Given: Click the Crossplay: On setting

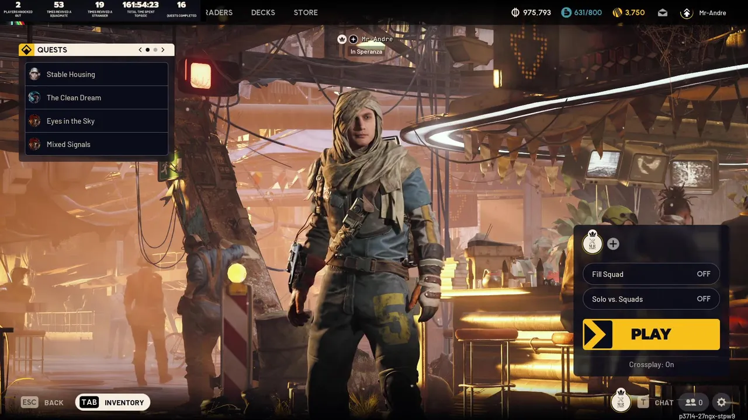Looking at the screenshot, I should pyautogui.click(x=651, y=365).
